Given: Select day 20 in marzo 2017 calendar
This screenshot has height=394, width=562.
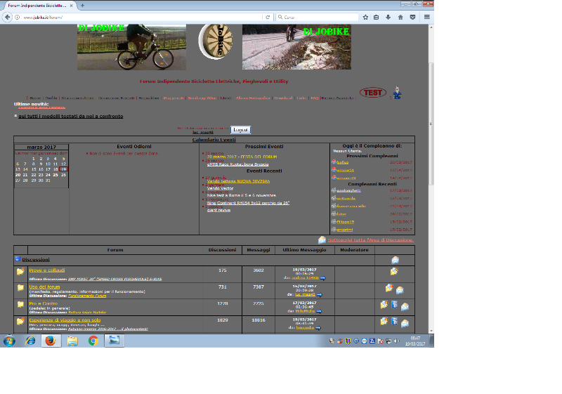Looking at the screenshot, I should pos(18,175).
